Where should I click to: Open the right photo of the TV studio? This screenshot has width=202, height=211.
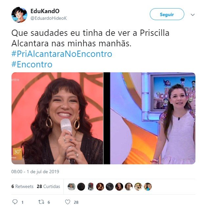point(149,118)
